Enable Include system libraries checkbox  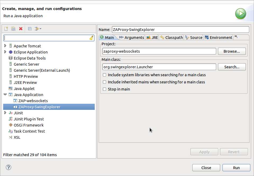coord(105,75)
